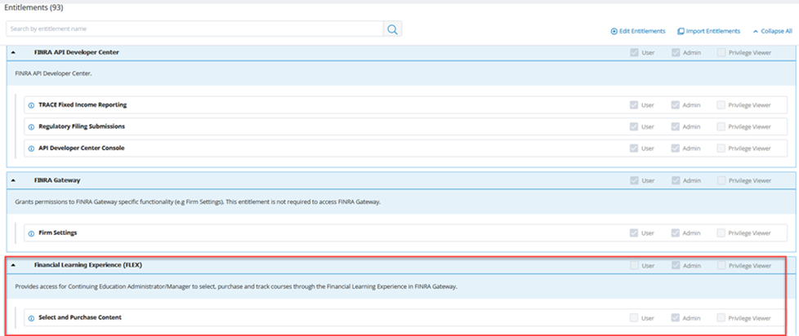Image resolution: width=799 pixels, height=336 pixels.
Task: Click info icon beside TRACE Fixed Income Reporting
Action: [x=31, y=105]
